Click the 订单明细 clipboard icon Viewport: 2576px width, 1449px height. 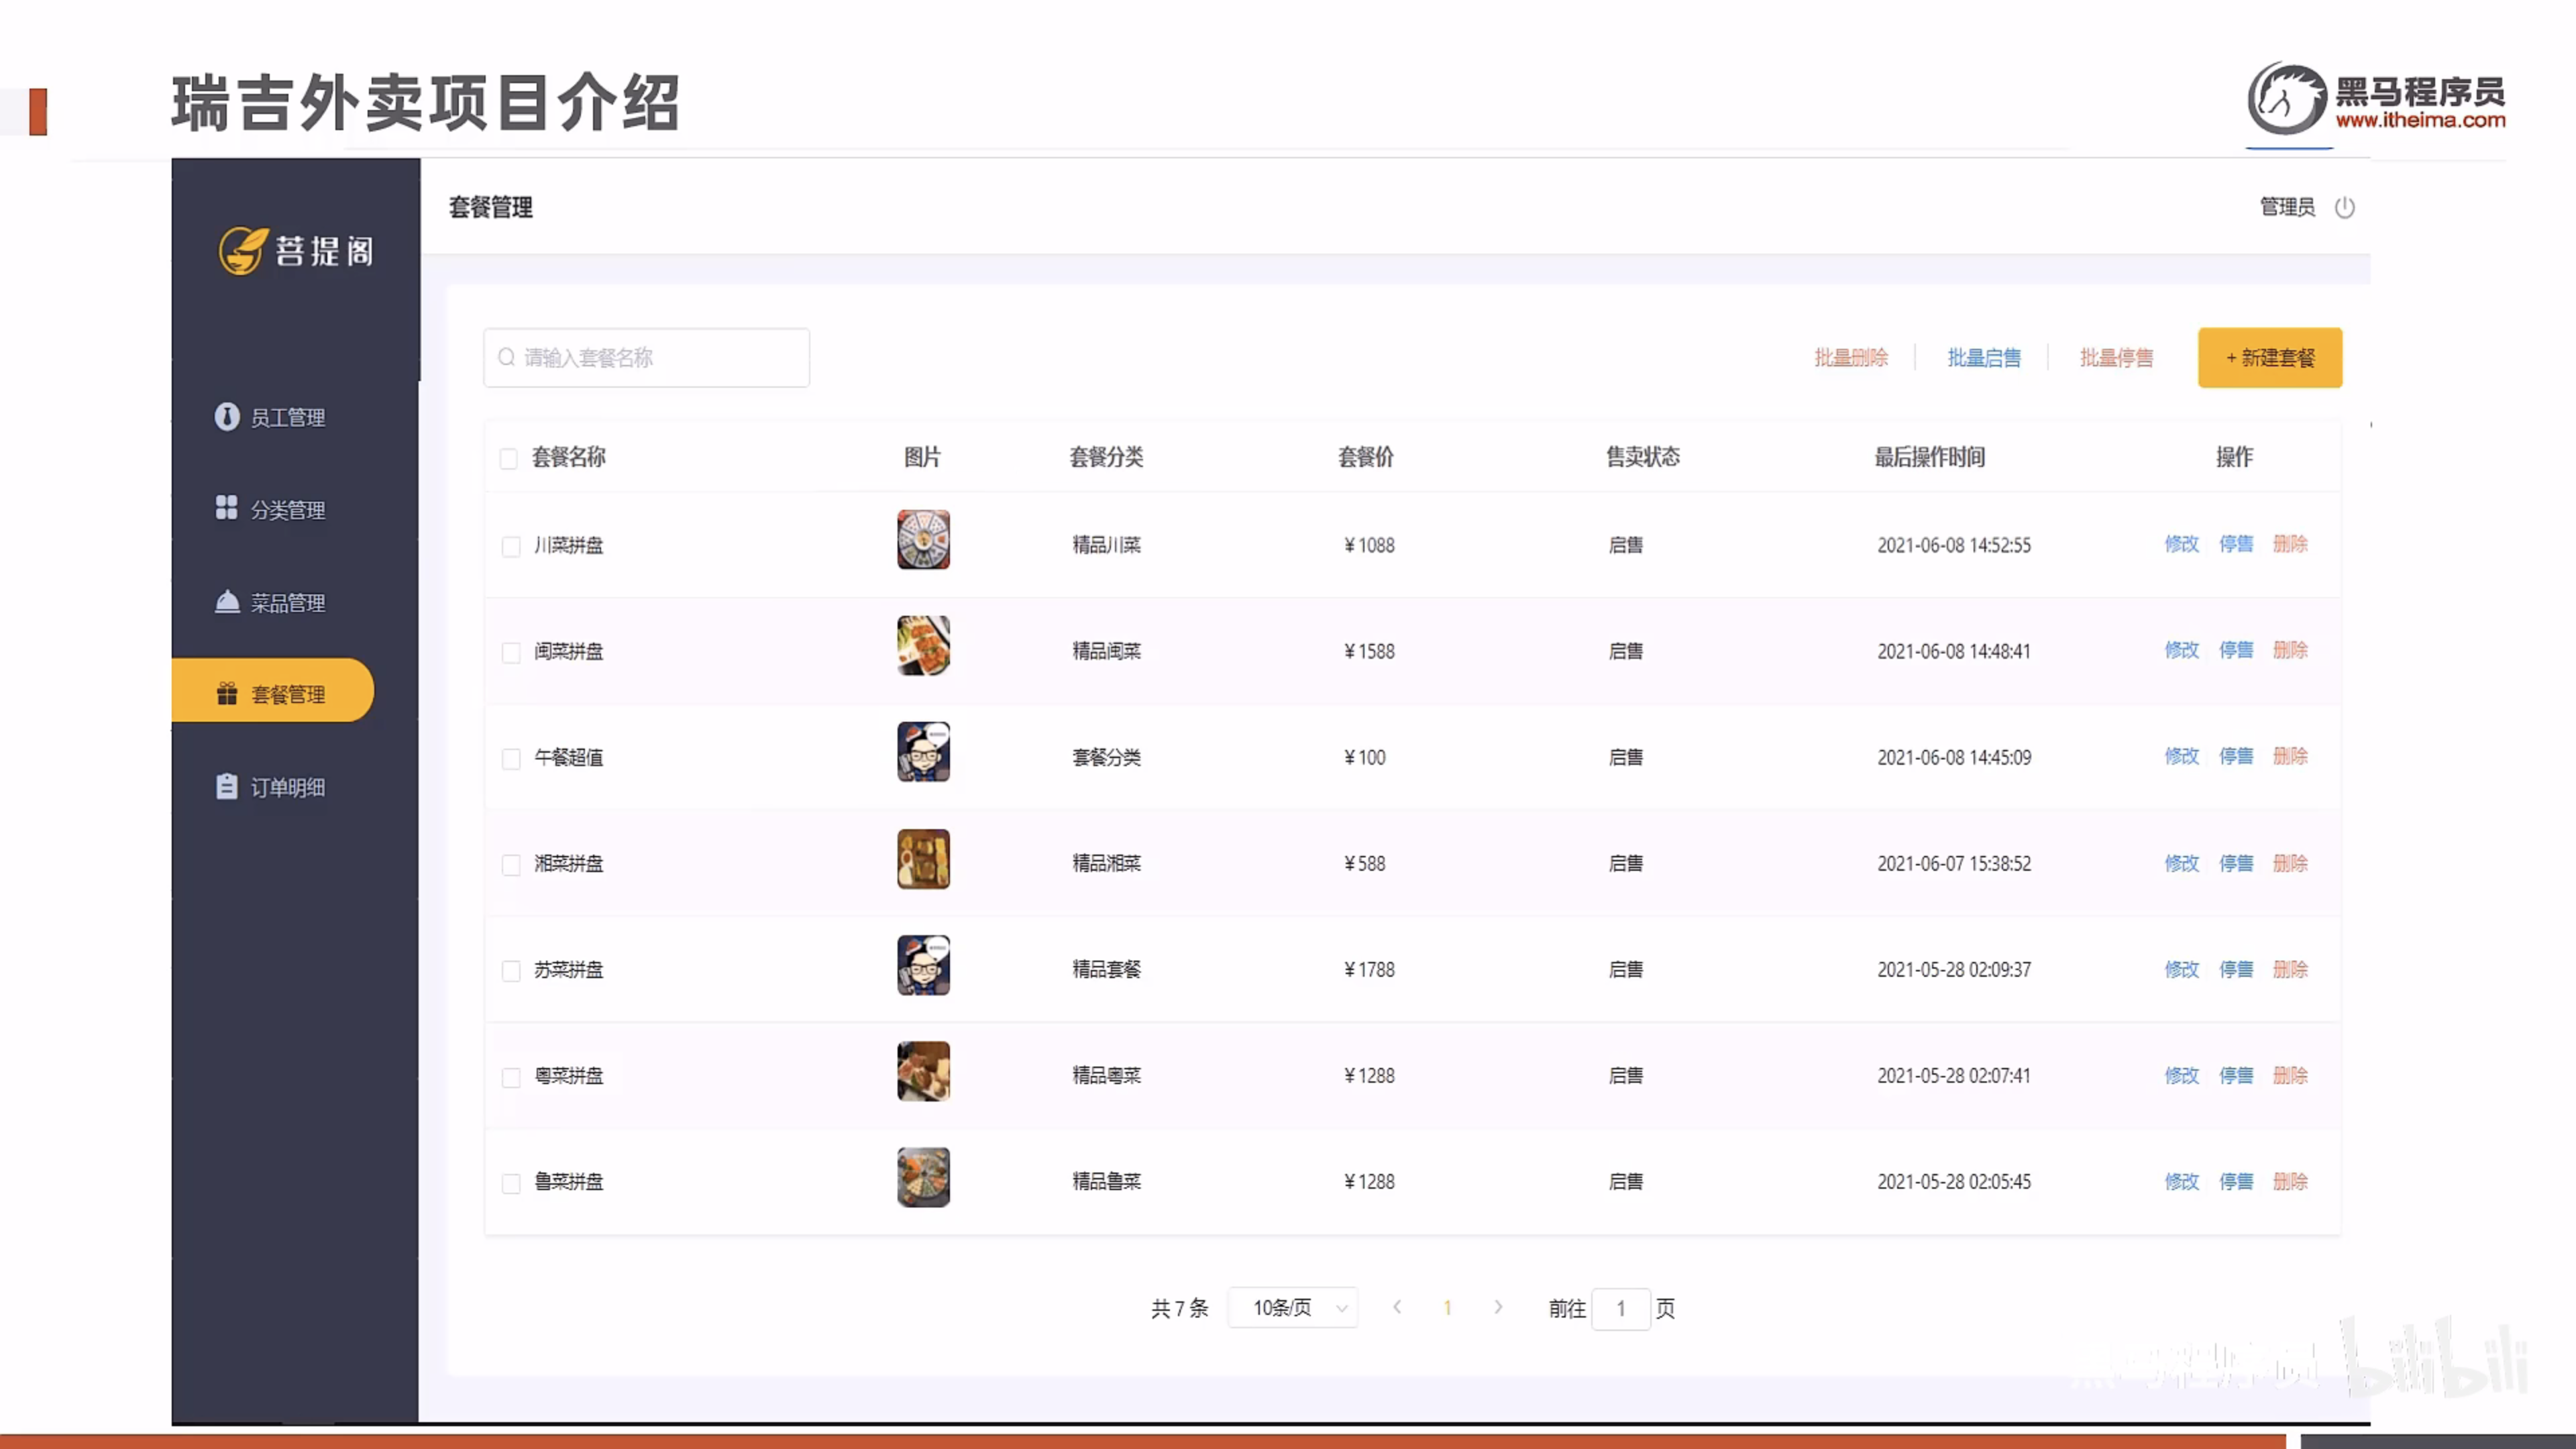pos(227,786)
